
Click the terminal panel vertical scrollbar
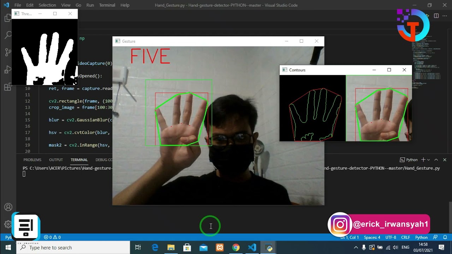450,217
